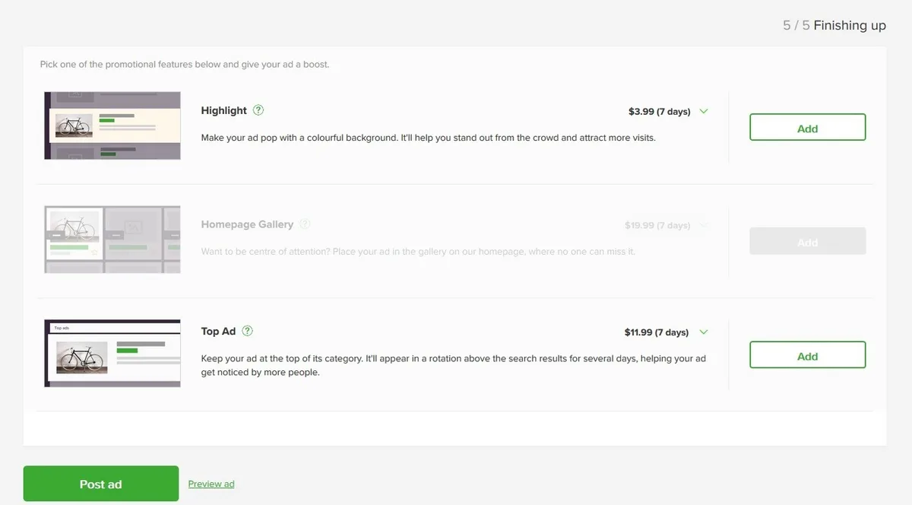Open the Preview ad link

pyautogui.click(x=211, y=483)
